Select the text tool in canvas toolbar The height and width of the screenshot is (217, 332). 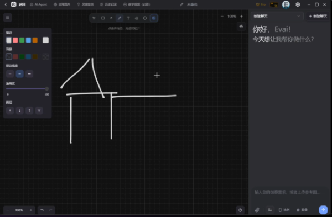tap(128, 18)
